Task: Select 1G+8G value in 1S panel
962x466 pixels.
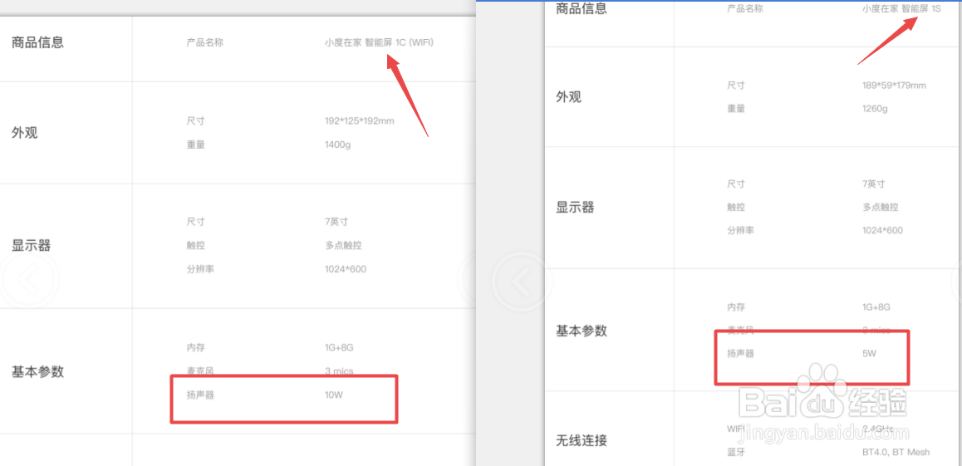Action: coord(876,307)
